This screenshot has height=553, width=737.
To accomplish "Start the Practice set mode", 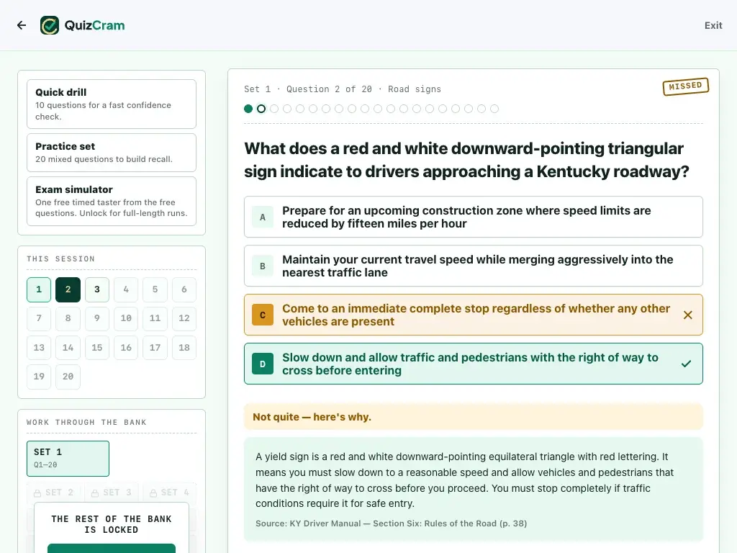I will coord(112,153).
